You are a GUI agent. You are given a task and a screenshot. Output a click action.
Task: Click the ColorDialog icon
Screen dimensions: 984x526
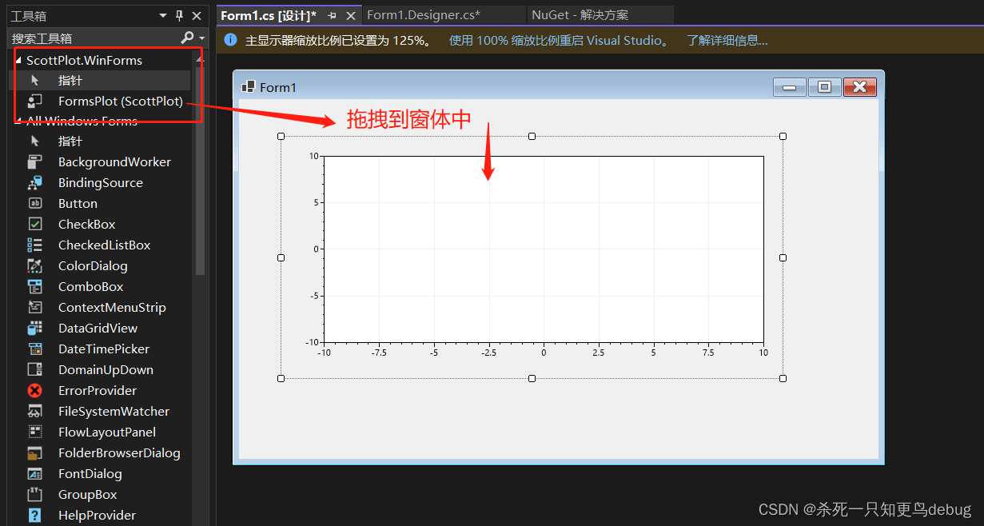35,266
